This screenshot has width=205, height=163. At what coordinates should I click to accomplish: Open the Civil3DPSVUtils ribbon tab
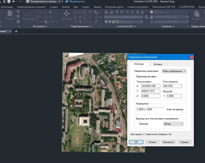pos(187,7)
